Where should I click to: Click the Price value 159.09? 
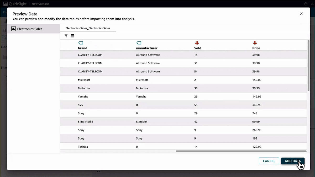click(257, 80)
